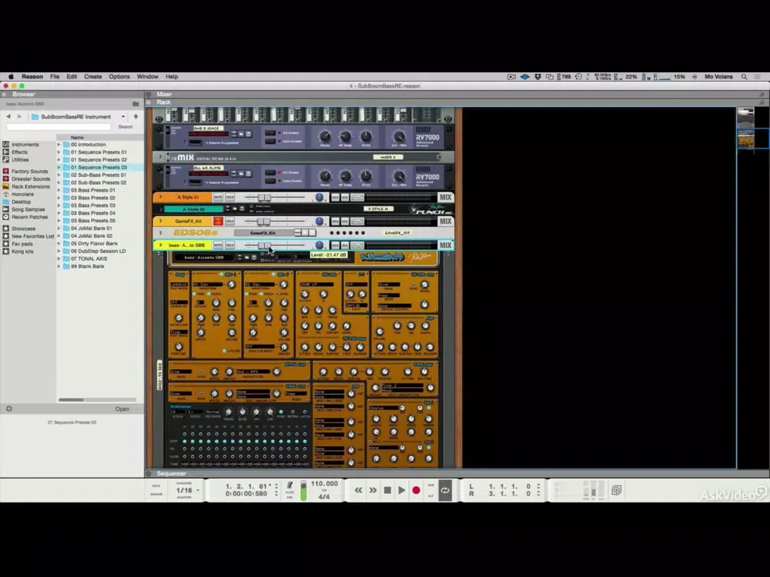Screen dimensions: 770x577
Task: Click the level fader on GameFX_Kit channel
Action: point(264,222)
